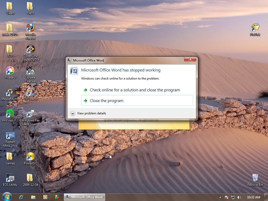
Task: Open the Windows Start menu orb
Action: tap(7, 197)
